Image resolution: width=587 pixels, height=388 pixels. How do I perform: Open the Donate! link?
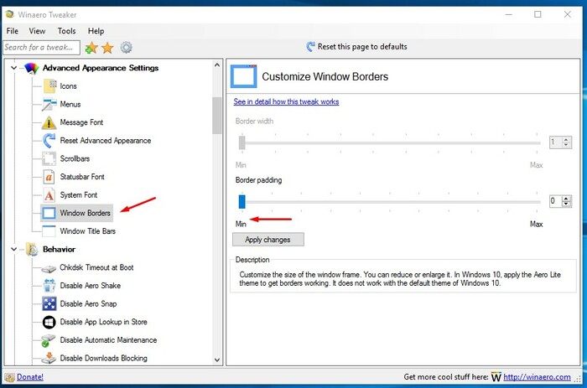coord(30,377)
